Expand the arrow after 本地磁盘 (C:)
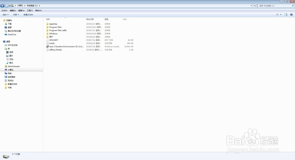295x160 pixels. click(40, 6)
